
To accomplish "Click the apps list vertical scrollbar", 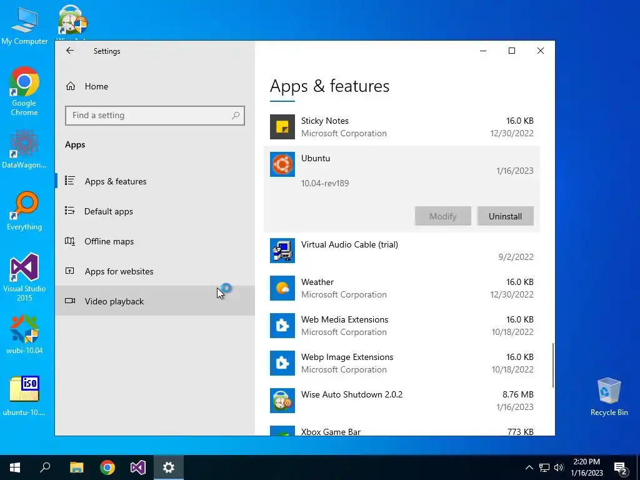I will click(x=553, y=365).
